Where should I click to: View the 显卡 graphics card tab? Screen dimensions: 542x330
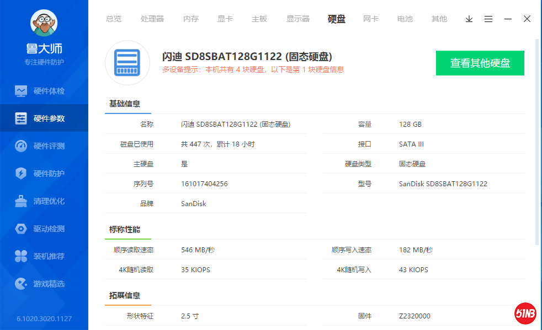(x=225, y=19)
